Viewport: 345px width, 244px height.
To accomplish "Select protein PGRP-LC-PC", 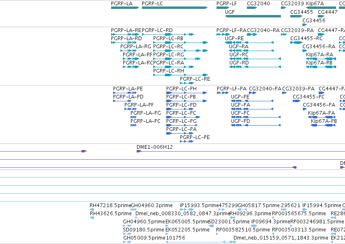I will (x=183, y=117).
